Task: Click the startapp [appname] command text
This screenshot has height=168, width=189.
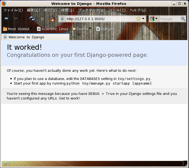Action: [132, 83]
